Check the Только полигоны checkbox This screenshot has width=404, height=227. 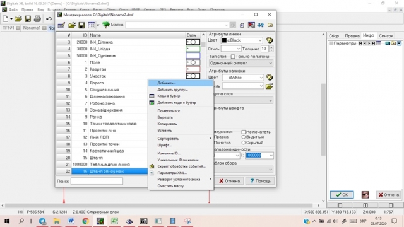click(233, 56)
